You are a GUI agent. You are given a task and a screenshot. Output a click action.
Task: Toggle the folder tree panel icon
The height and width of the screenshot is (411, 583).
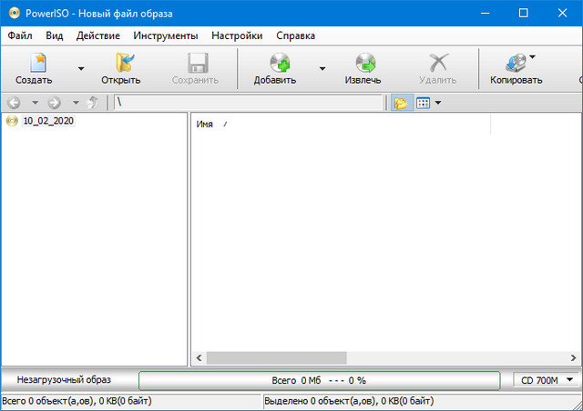click(400, 103)
